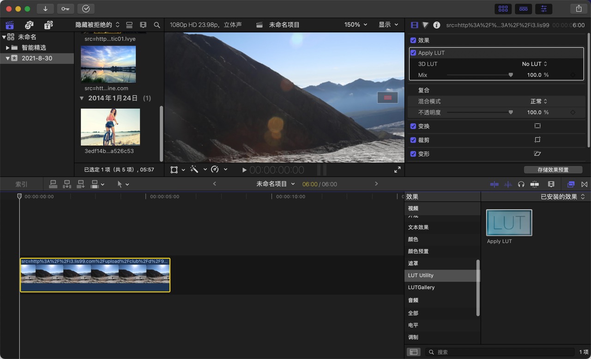Collapse the 2014年1月24日 group
The width and height of the screenshot is (591, 359).
[82, 98]
